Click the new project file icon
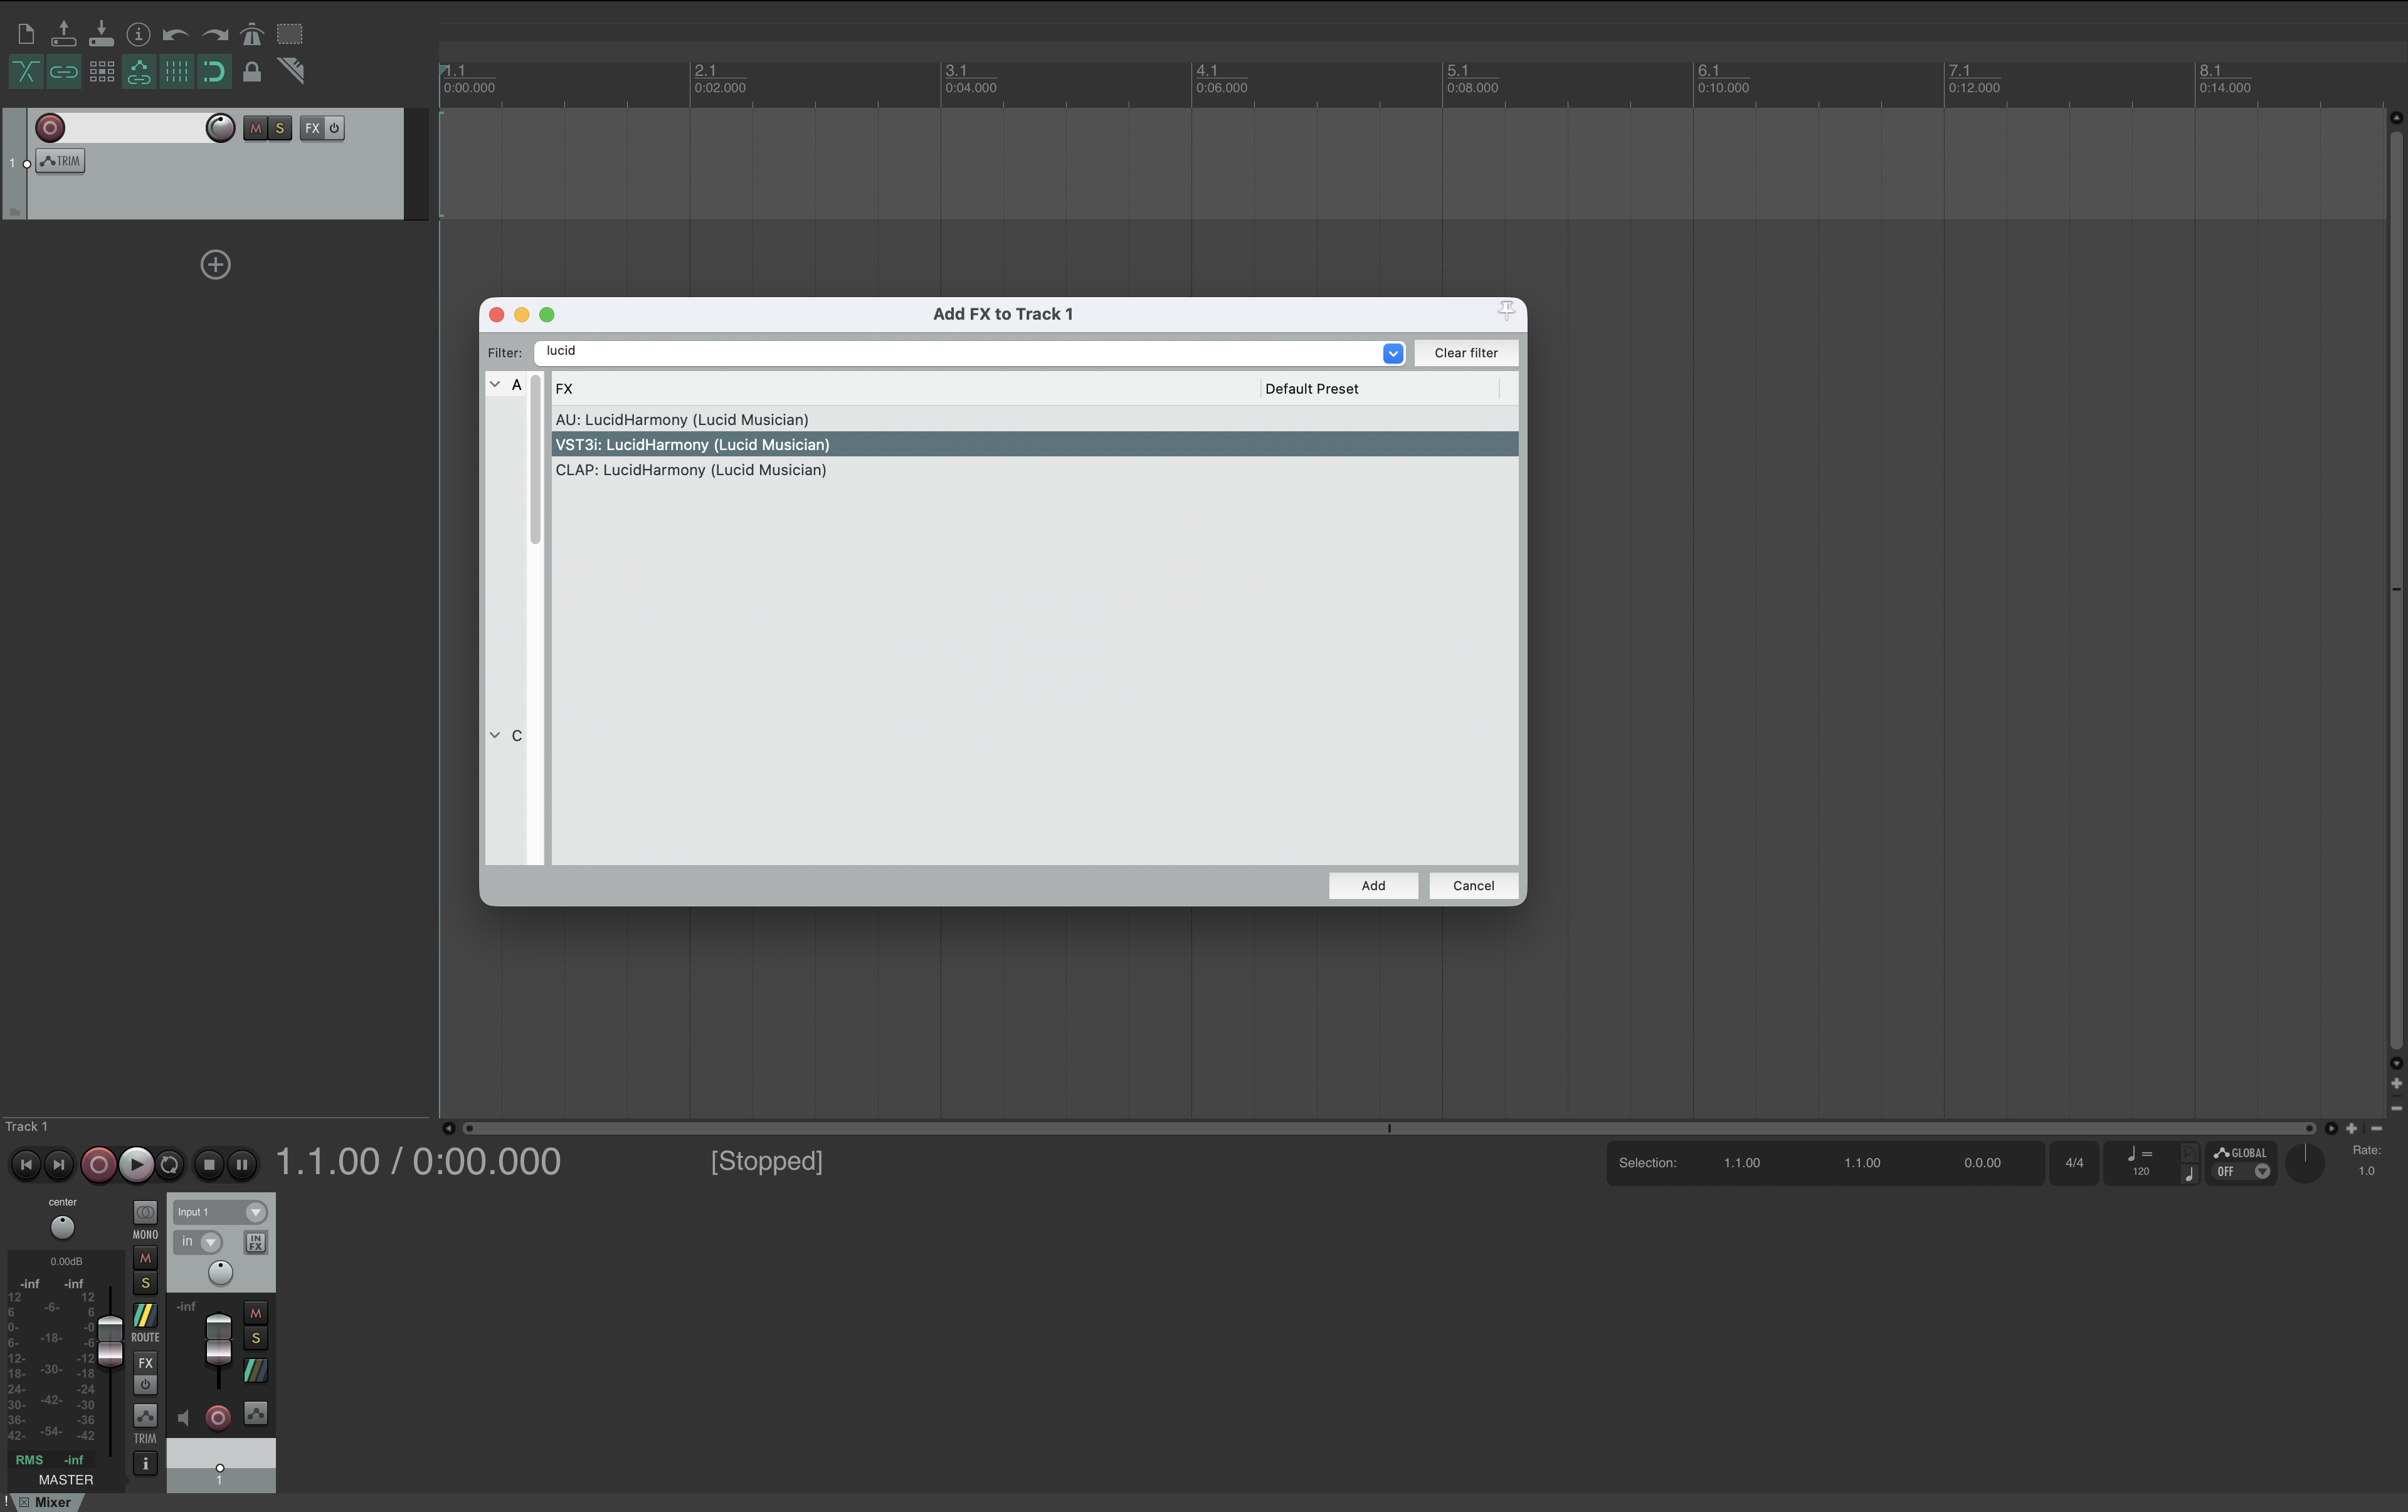This screenshot has width=2408, height=1512. click(26, 35)
